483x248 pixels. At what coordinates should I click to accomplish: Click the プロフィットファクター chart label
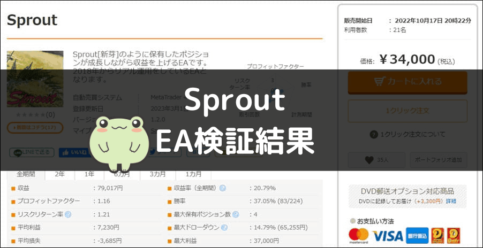[275, 66]
